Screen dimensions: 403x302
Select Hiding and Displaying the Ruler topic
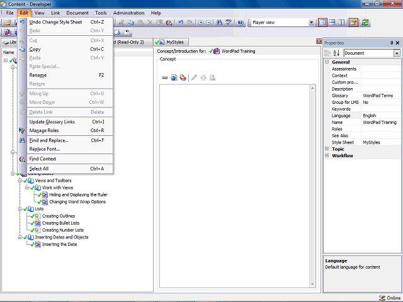(78, 194)
